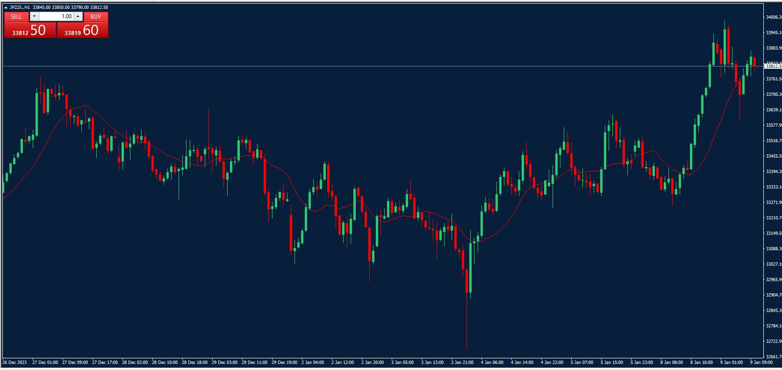Click the 5 Jan 23:00 time label
The width and height of the screenshot is (782, 370).
pos(643,362)
